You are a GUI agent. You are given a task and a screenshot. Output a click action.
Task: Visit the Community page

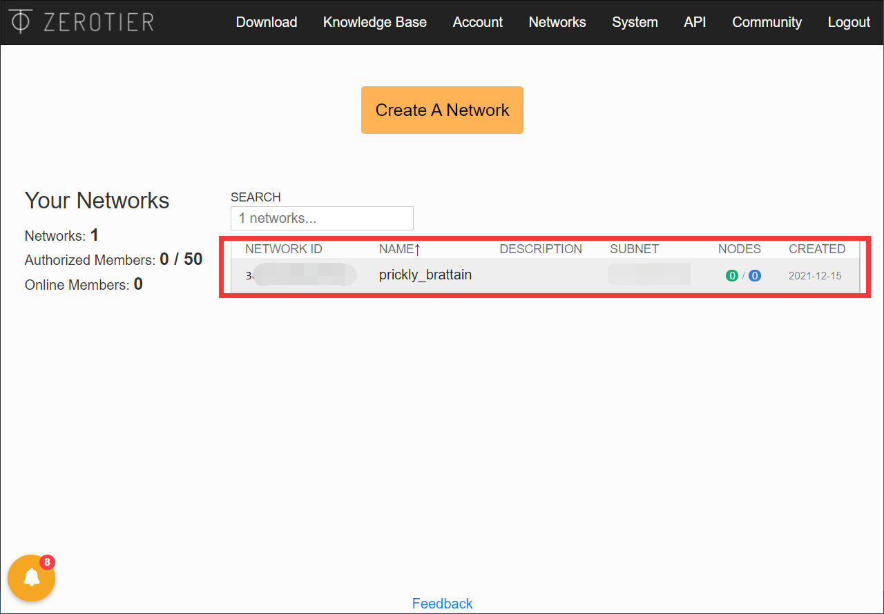tap(767, 22)
